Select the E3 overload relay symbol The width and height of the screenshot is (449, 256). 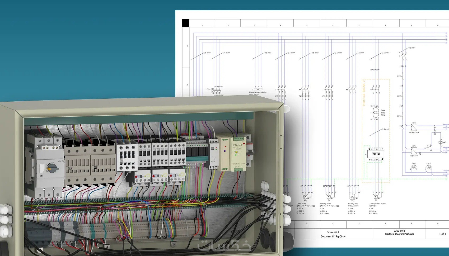[282, 96]
